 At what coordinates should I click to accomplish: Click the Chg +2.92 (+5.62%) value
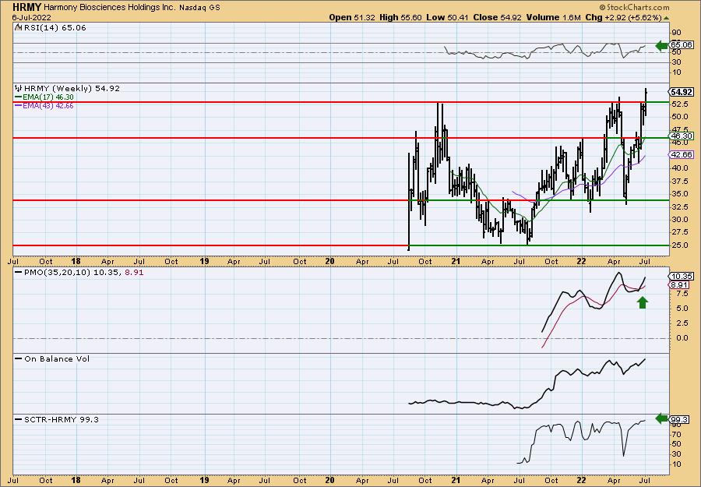click(623, 17)
